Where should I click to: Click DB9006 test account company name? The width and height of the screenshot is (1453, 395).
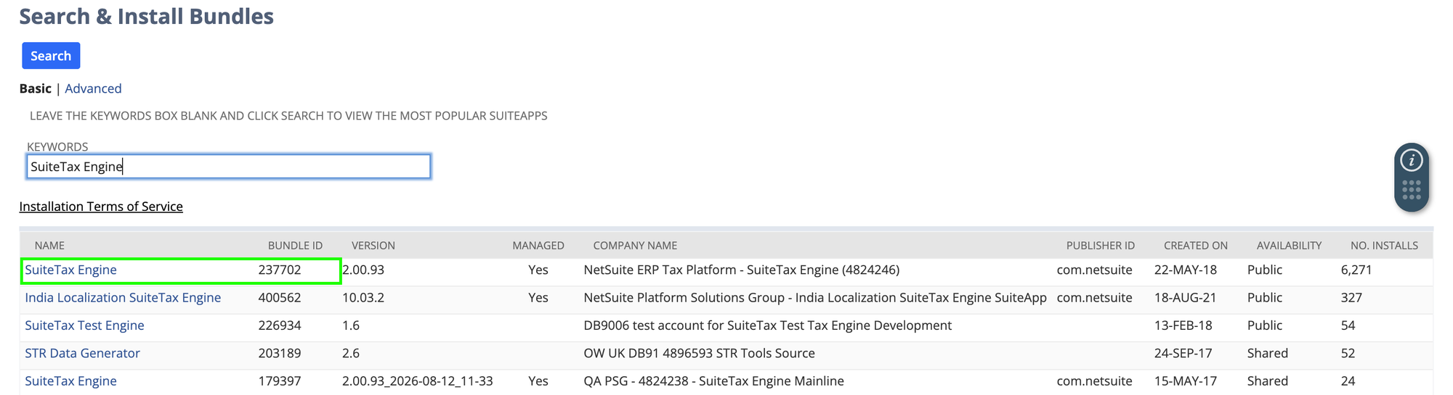pos(767,325)
